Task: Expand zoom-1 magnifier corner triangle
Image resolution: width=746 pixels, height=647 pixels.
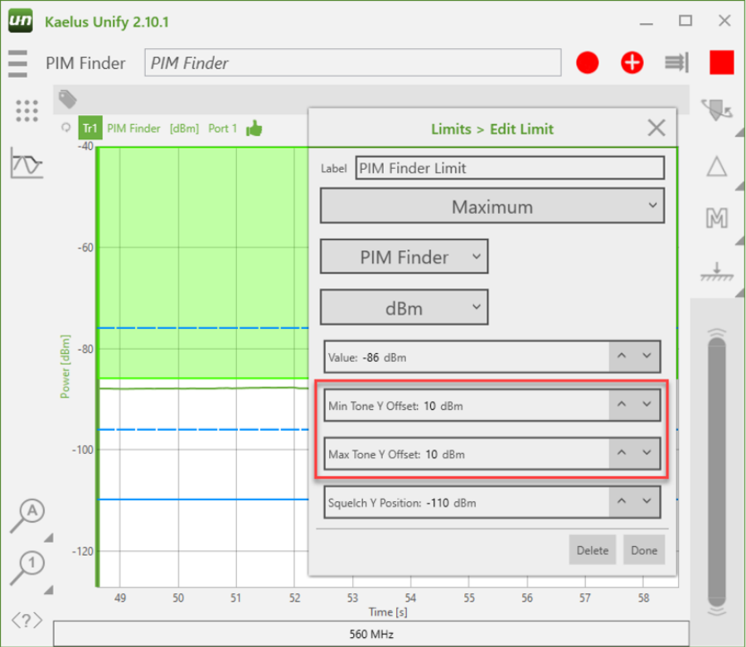Action: coord(49,590)
